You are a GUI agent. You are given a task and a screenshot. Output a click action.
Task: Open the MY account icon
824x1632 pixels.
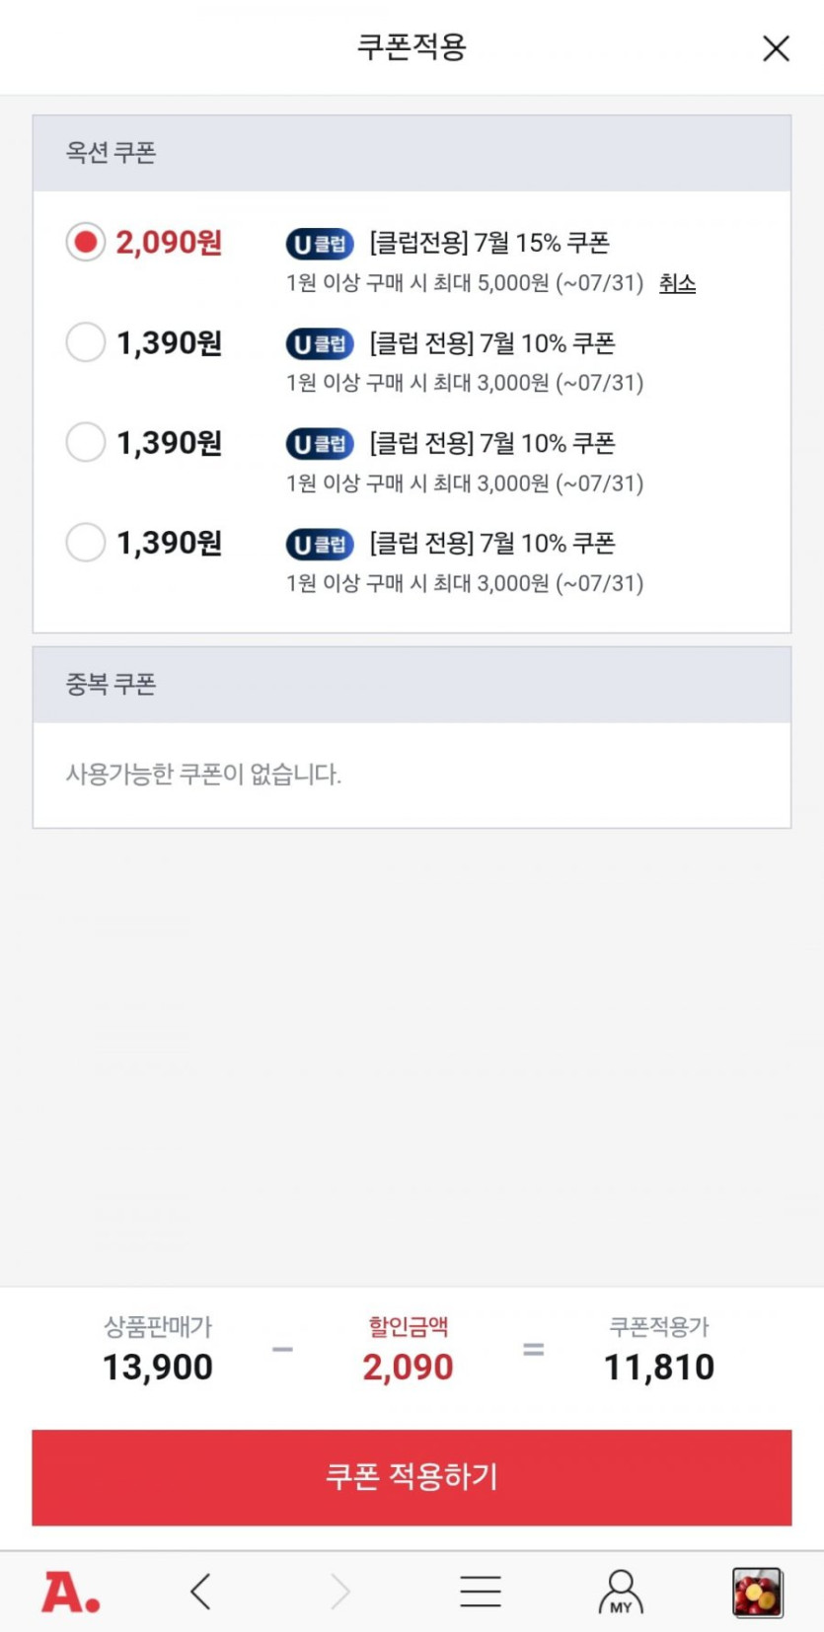pyautogui.click(x=621, y=1592)
